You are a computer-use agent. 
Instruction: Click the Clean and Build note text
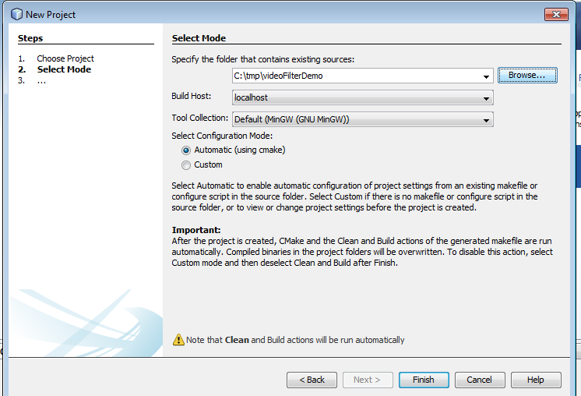click(x=295, y=340)
